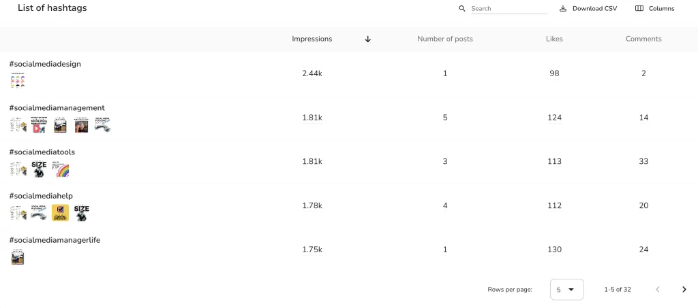Screen dimensions: 698x308
Task: Open the rows per page dropdown
Action: (566, 290)
